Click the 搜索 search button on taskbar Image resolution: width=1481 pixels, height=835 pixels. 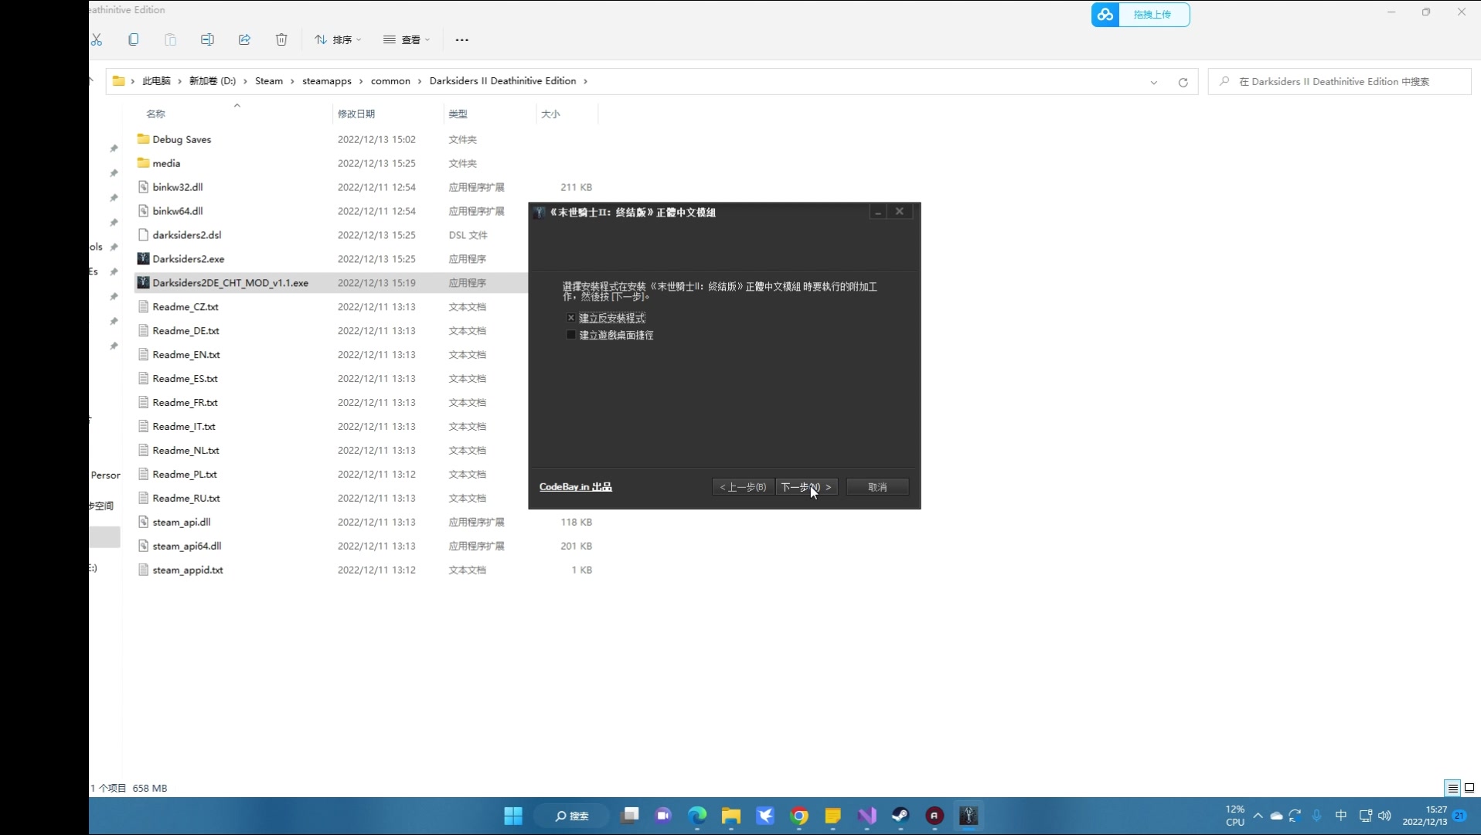click(x=572, y=816)
